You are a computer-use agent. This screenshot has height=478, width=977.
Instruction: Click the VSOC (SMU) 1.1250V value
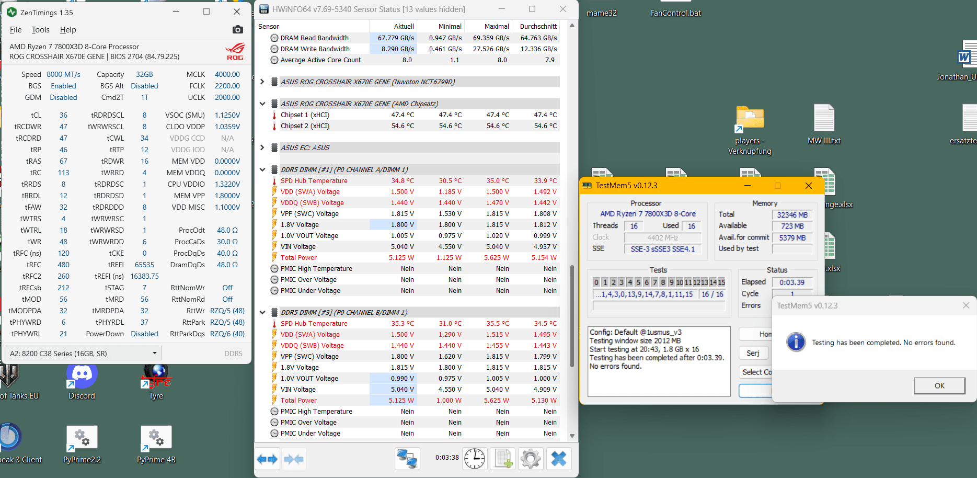click(x=227, y=115)
